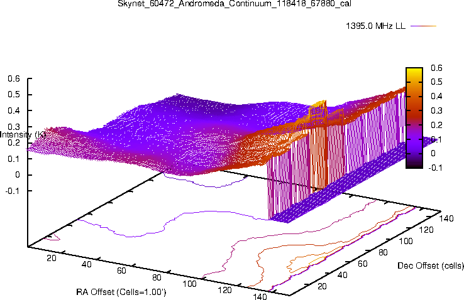Click the 20 tick label on Dec Offset axis
The image size is (464, 300).
[322, 286]
